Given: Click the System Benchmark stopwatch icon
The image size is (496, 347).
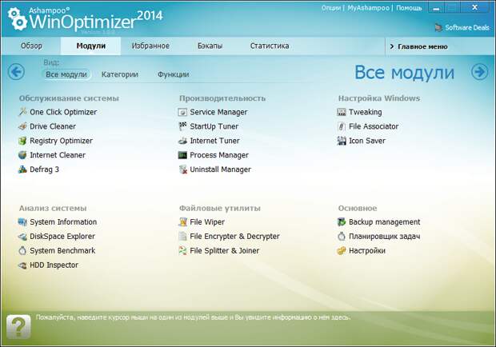Looking at the screenshot, I should click(x=22, y=250).
